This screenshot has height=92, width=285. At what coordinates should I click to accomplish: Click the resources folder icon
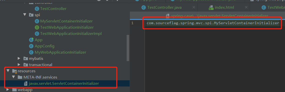pyautogui.click(x=14, y=71)
